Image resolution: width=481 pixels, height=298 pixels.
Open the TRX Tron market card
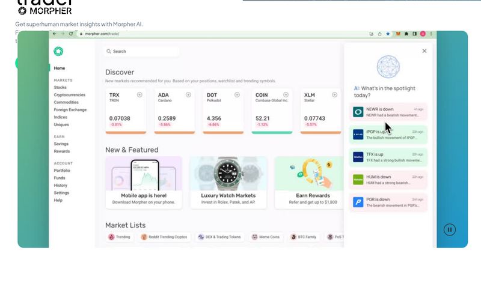(x=126, y=111)
